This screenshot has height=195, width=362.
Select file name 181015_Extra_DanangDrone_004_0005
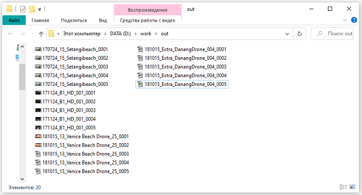click(x=185, y=84)
